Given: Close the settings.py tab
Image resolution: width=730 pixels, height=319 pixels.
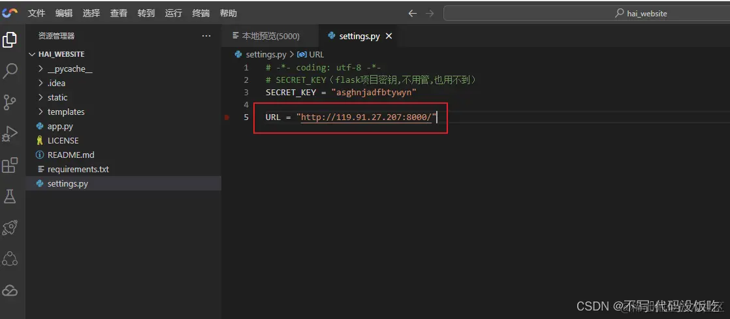Looking at the screenshot, I should [389, 36].
